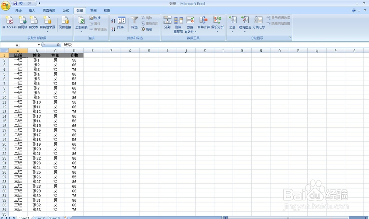Click the horizontal scrollbar
This screenshot has width=369, height=219.
[x=288, y=218]
